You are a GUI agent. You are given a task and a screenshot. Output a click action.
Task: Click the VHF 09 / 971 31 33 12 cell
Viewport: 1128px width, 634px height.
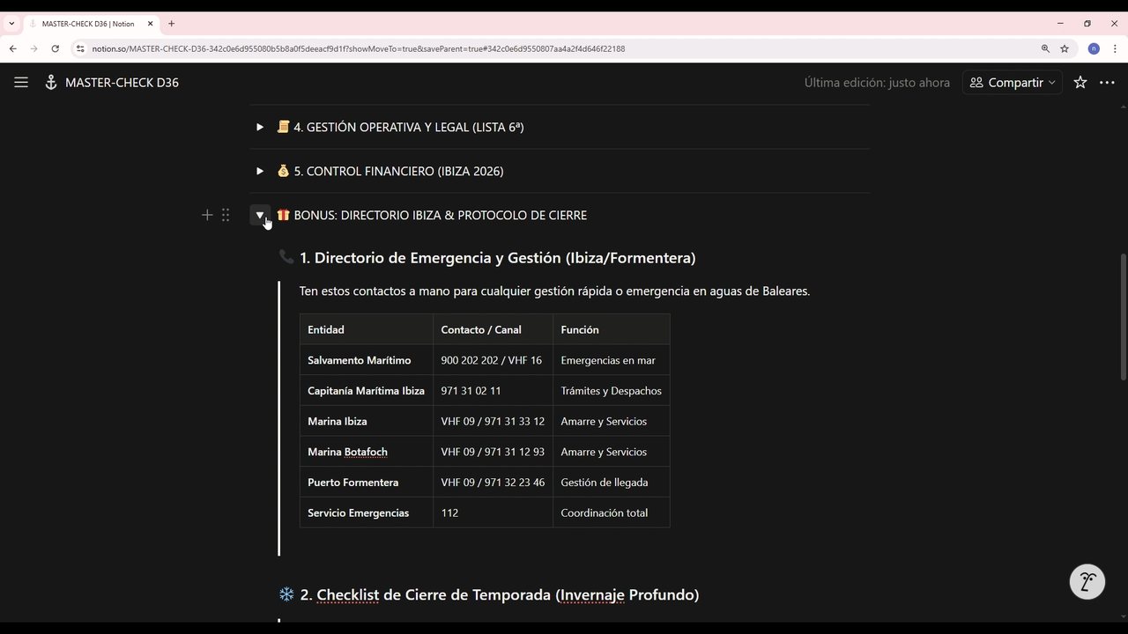pyautogui.click(x=493, y=421)
